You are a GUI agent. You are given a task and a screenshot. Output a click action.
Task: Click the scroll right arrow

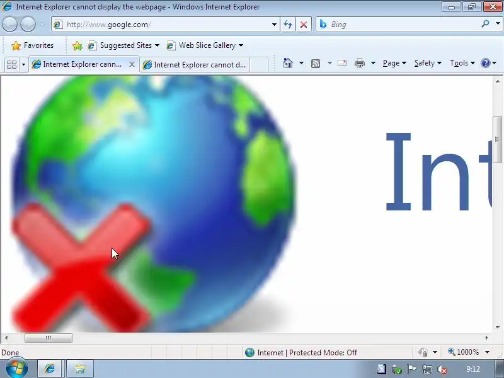tap(486, 338)
